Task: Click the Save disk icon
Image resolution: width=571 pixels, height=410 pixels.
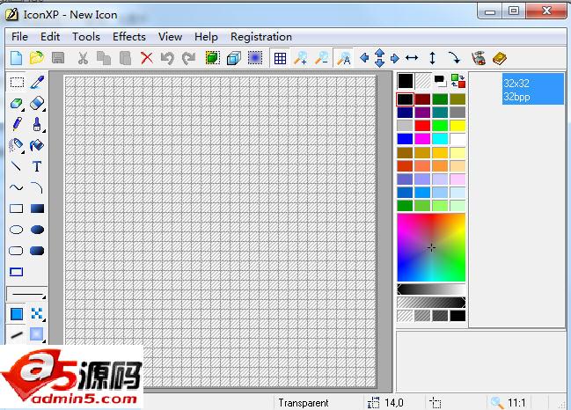Action: [58, 58]
